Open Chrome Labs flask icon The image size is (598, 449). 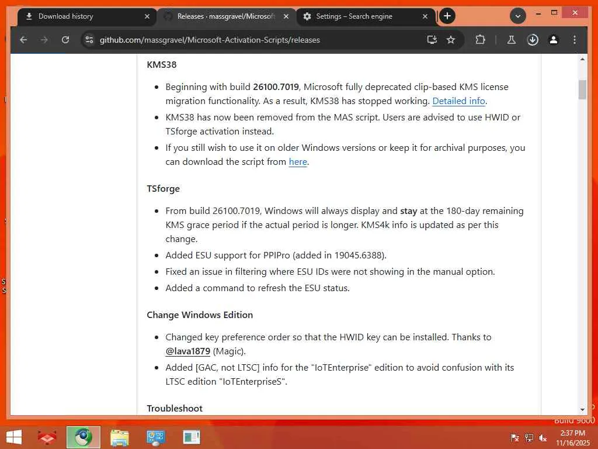512,40
